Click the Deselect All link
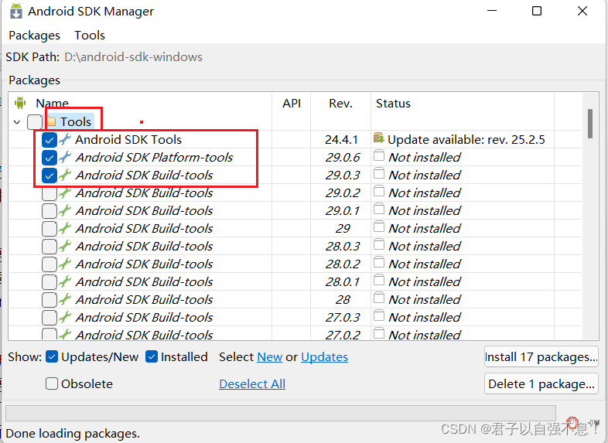Viewport: 608px width, 443px height. (252, 383)
